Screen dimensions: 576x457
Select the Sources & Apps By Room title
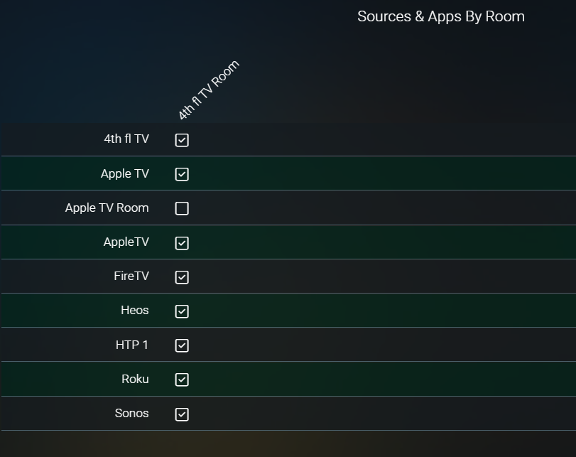441,16
